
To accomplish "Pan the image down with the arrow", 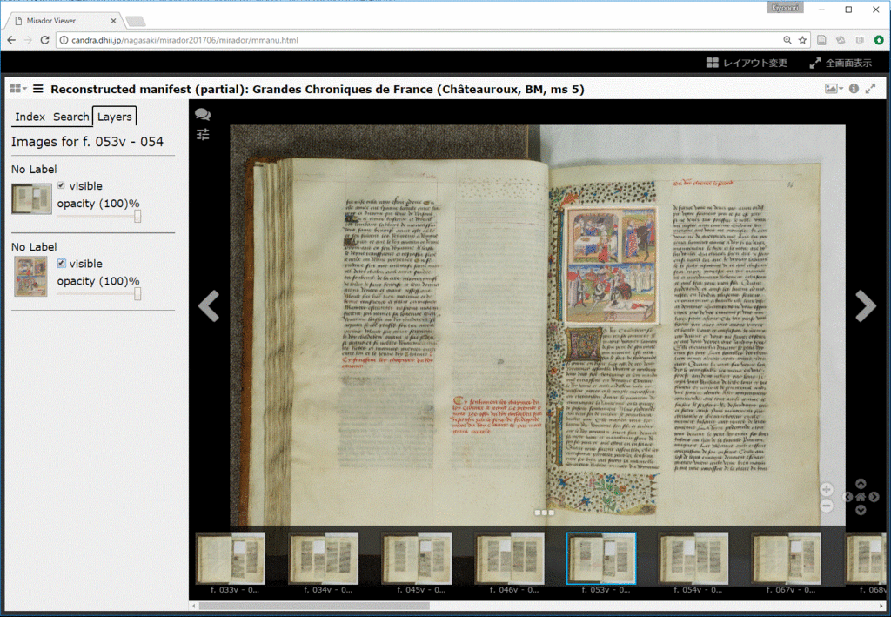I will click(x=861, y=510).
